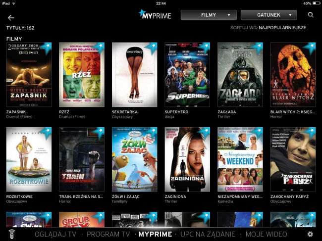
Task: Open the GATUNEK genre dropdown
Action: 268,15
